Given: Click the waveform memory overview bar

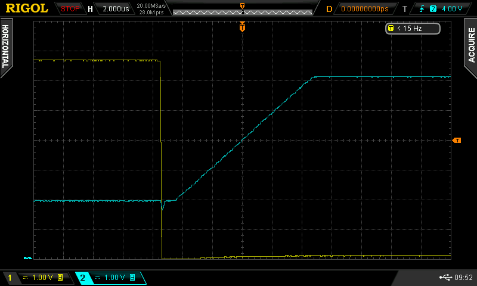Looking at the screenshot, I should point(242,11).
